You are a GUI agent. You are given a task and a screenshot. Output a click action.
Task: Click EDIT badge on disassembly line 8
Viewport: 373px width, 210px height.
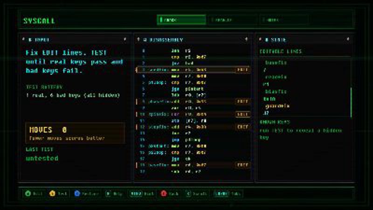coord(242,101)
